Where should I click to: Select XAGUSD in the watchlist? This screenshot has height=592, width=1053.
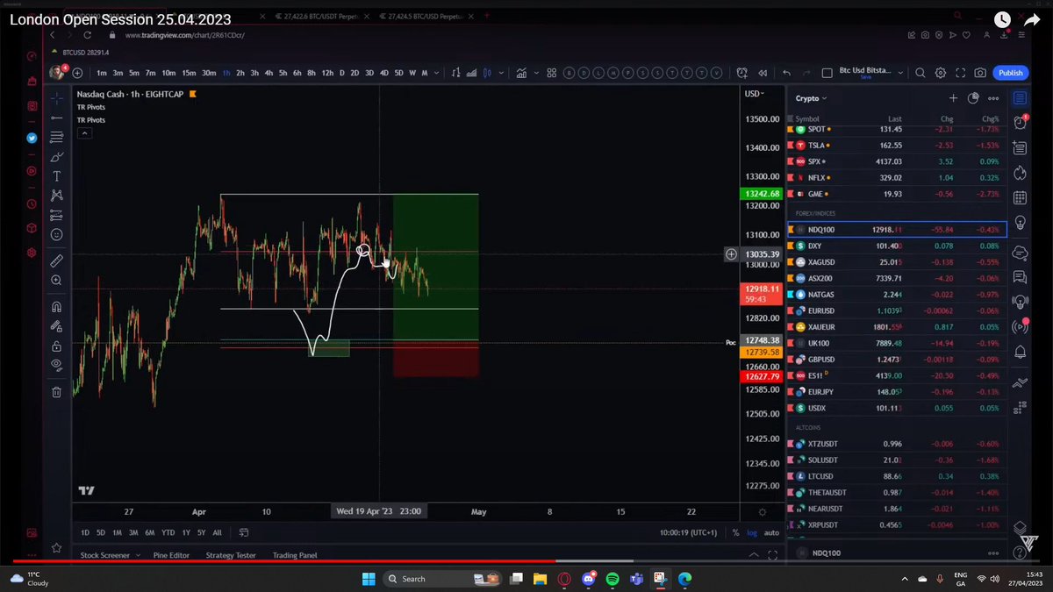[x=896, y=262]
